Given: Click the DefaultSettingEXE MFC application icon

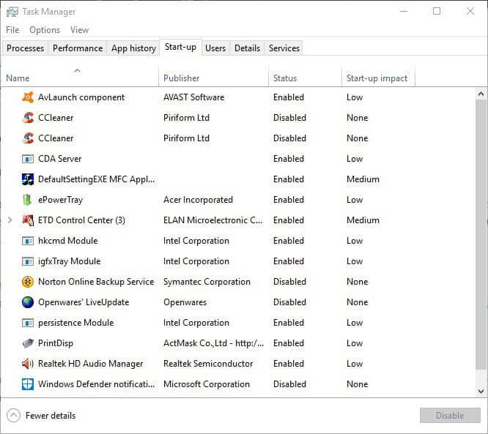Looking at the screenshot, I should point(28,179).
